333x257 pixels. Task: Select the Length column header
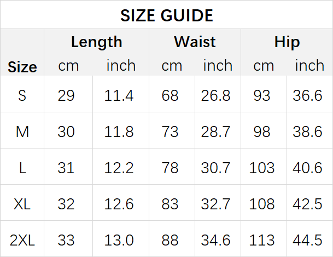tap(97, 42)
